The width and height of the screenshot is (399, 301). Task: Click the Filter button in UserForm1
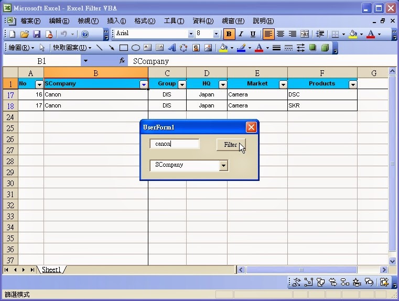pos(231,145)
